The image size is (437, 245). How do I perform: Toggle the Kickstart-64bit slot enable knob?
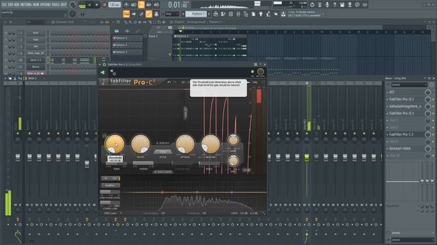tap(427, 148)
